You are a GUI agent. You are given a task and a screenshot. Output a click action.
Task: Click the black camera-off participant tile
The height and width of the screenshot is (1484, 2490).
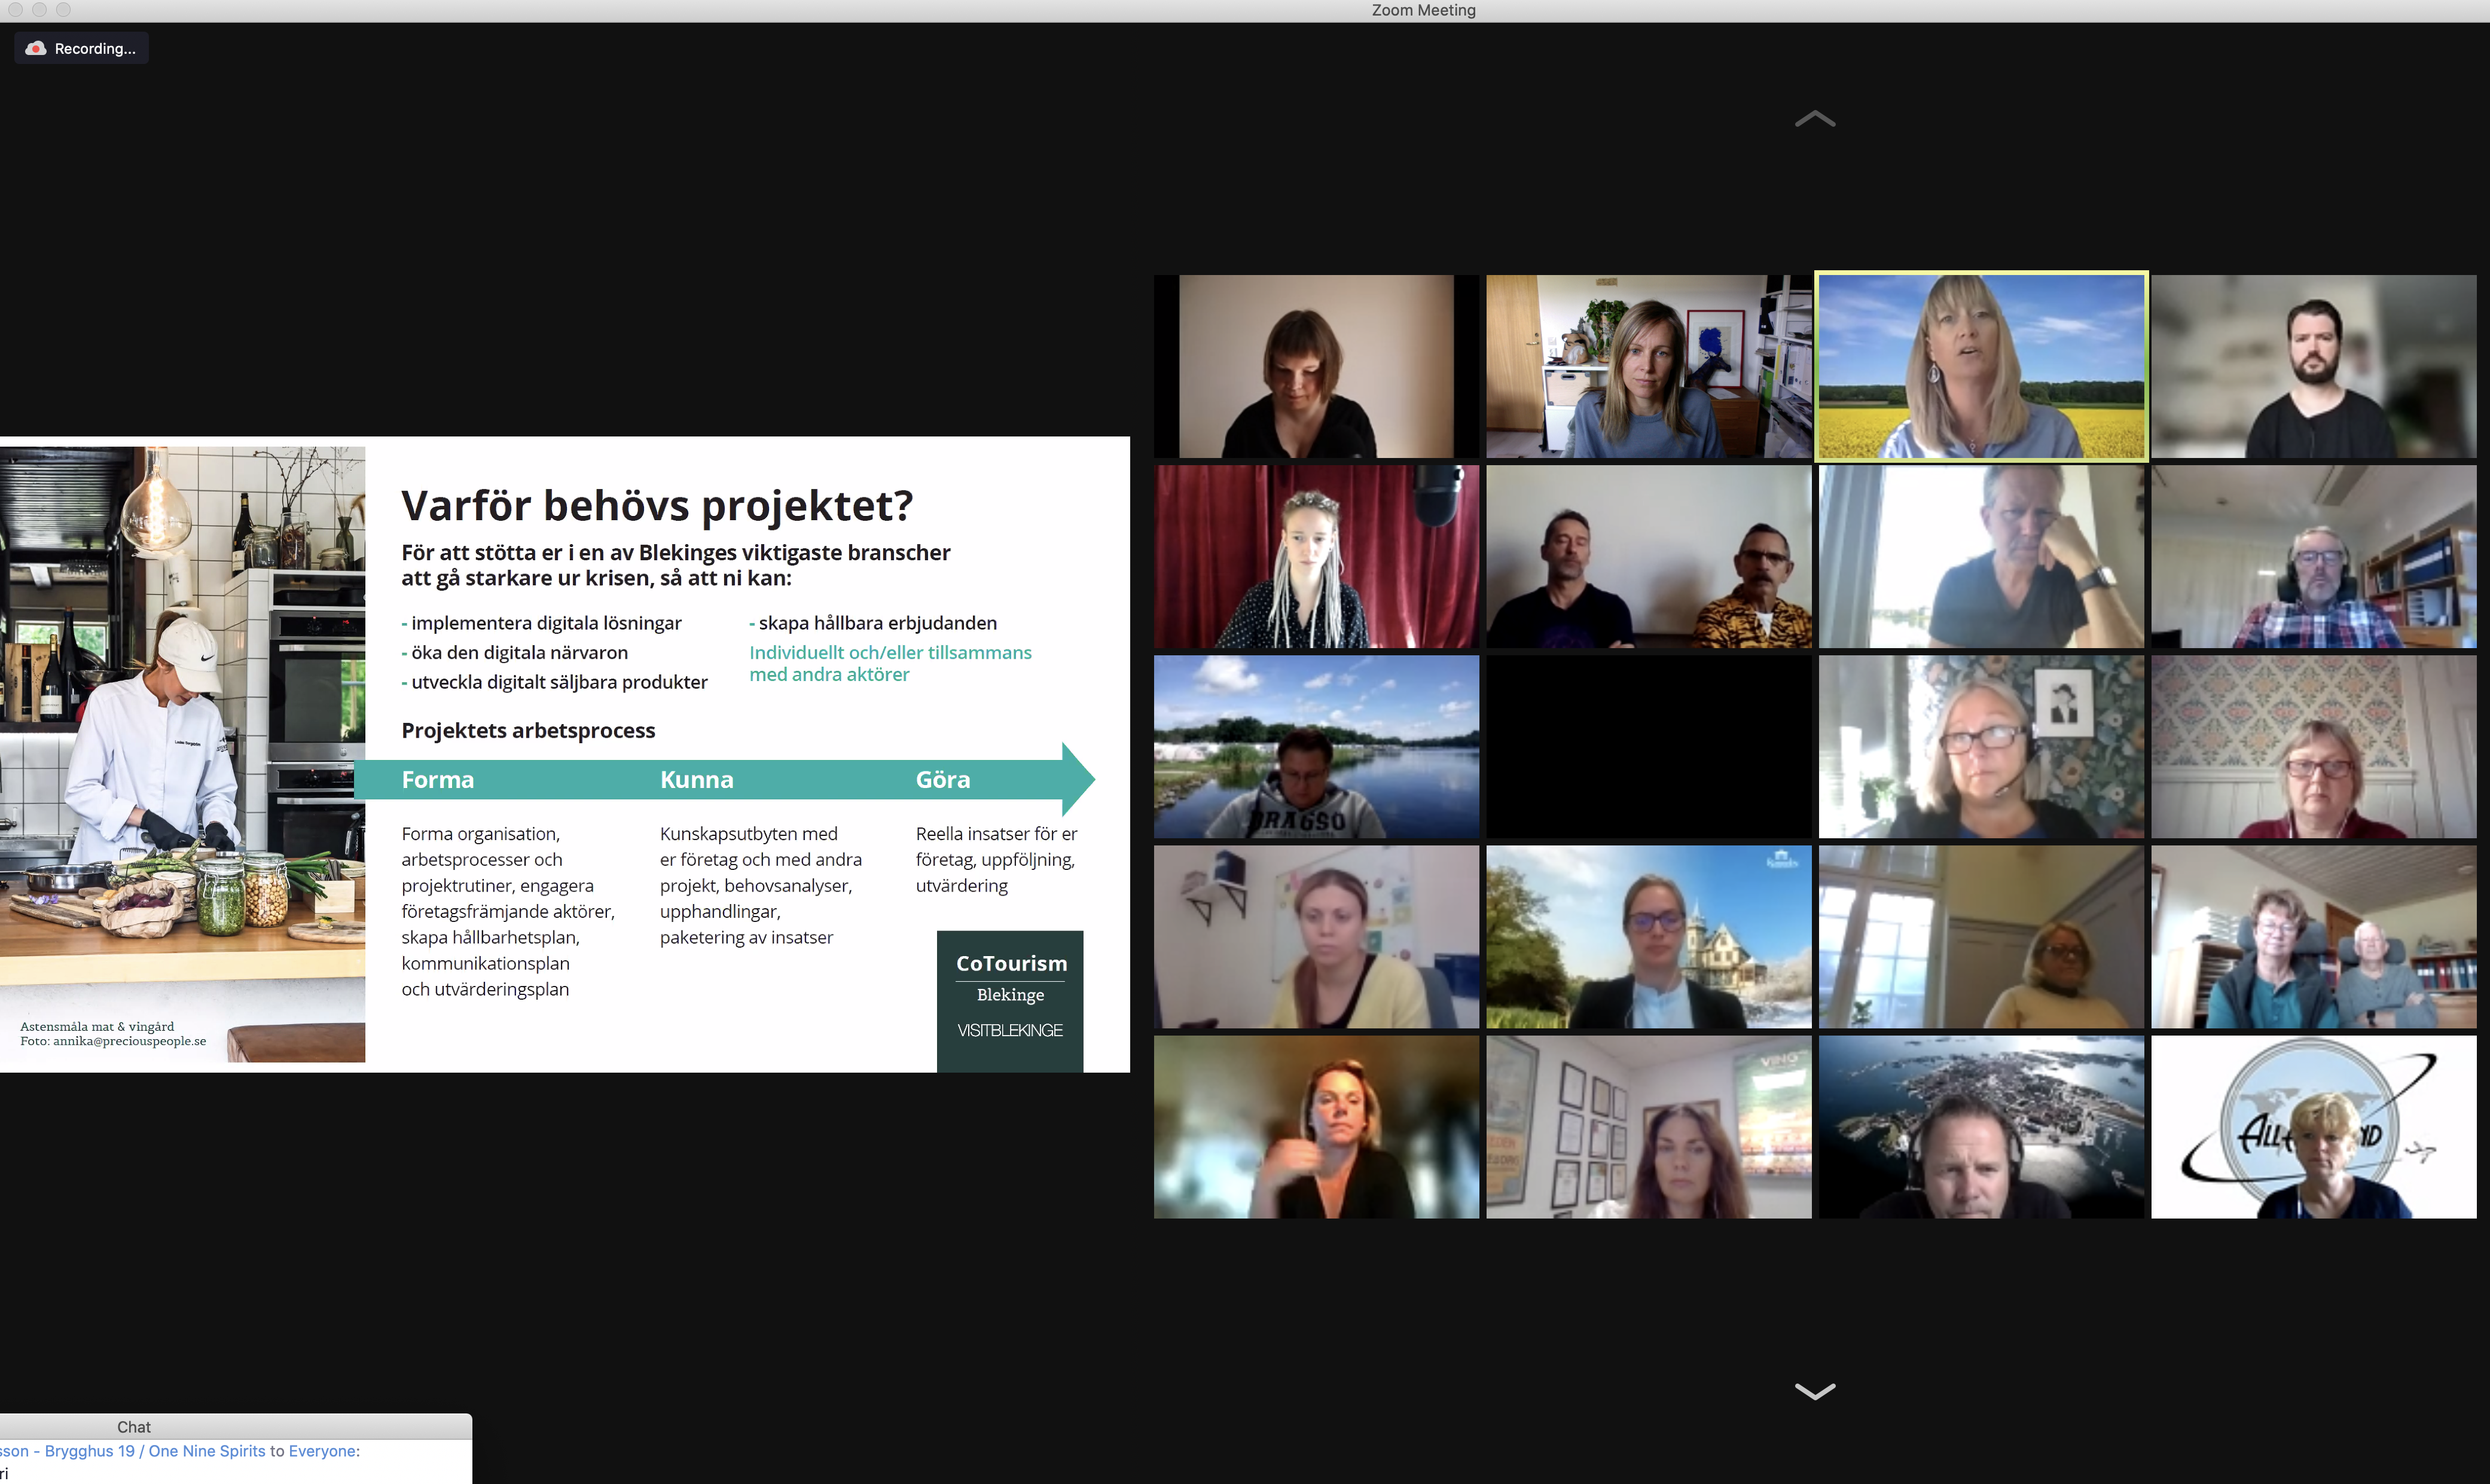1648,746
